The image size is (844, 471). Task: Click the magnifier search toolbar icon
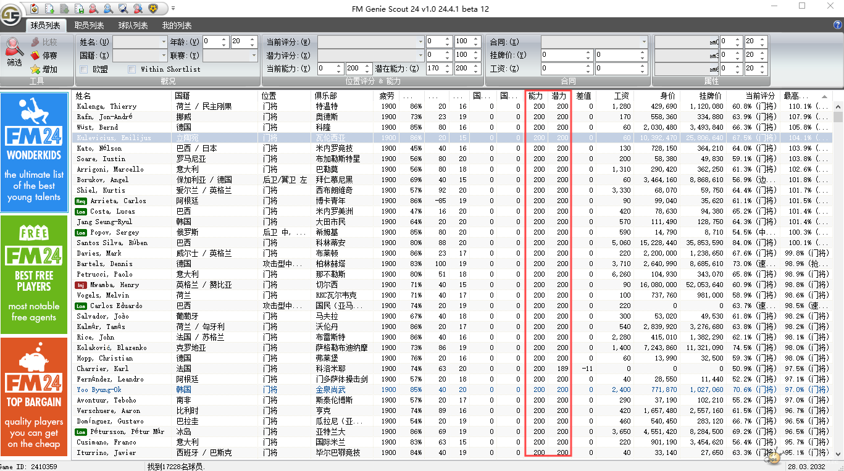(x=123, y=8)
